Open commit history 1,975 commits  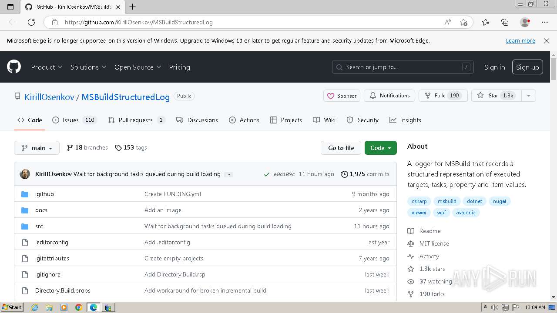tap(365, 174)
